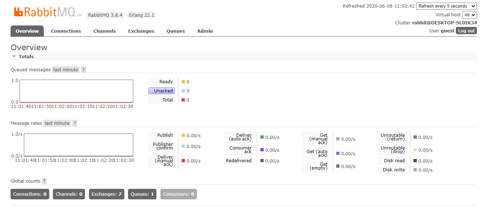Click the Disk read 0.00/s value

[426, 161]
